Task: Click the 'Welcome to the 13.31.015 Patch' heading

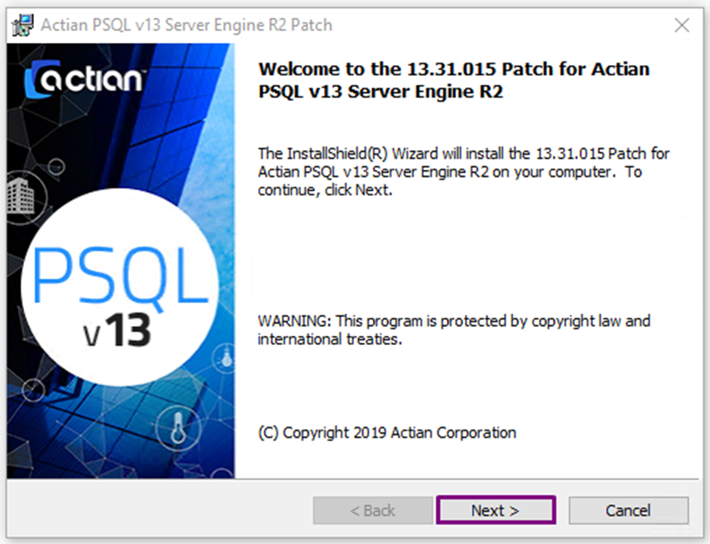Action: pyautogui.click(x=453, y=80)
